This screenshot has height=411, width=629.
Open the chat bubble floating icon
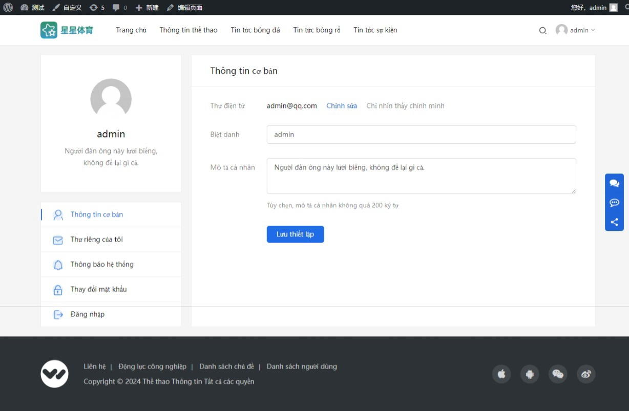click(614, 183)
